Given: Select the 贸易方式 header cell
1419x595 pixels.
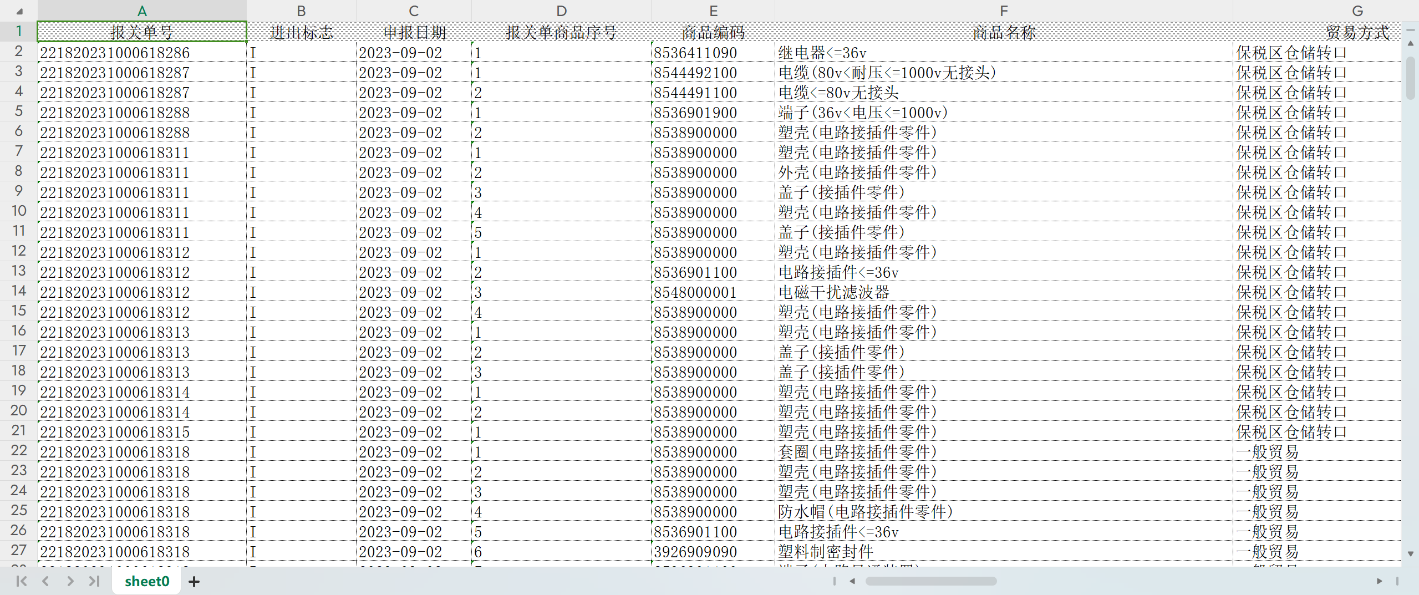Looking at the screenshot, I should tap(1317, 32).
